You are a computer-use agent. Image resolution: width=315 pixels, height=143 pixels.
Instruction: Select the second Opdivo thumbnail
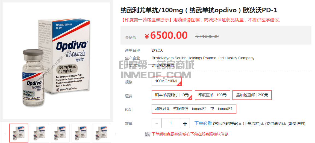tap(39, 133)
